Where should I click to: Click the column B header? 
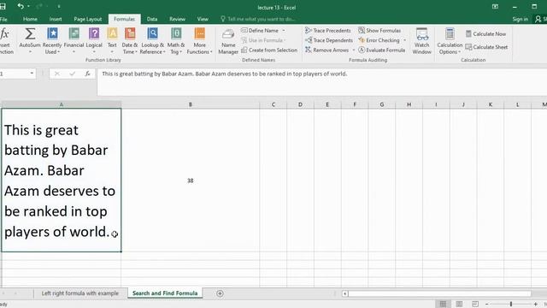coord(190,104)
